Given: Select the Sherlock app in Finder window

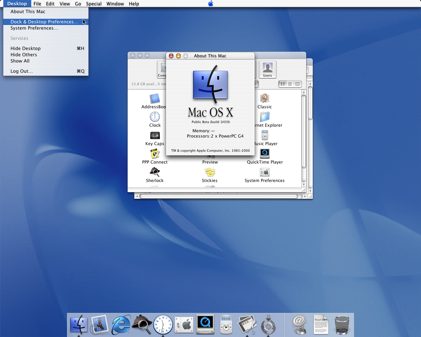Looking at the screenshot, I should 155,172.
